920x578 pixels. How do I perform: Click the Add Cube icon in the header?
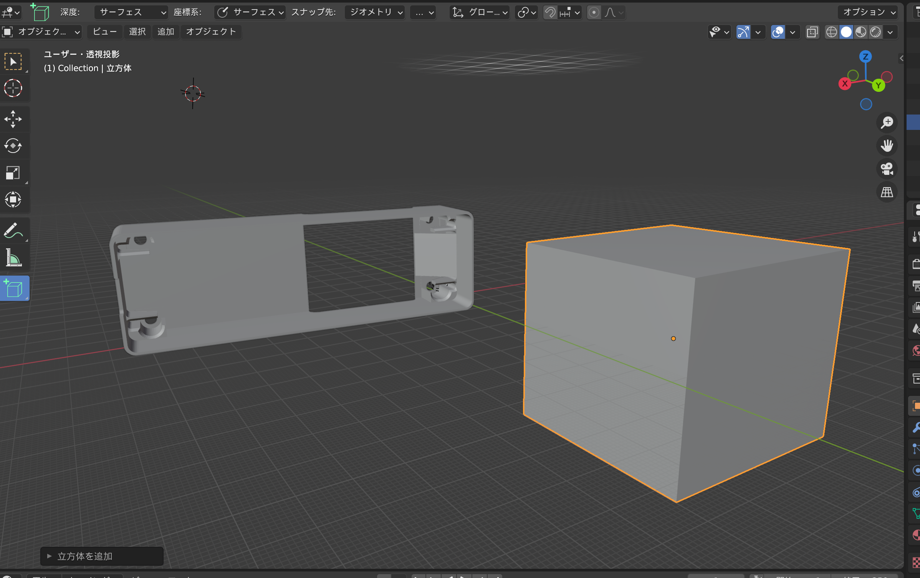pyautogui.click(x=40, y=12)
